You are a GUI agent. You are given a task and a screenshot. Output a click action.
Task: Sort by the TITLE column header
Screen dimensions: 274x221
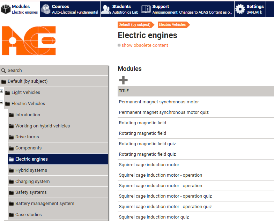point(124,91)
